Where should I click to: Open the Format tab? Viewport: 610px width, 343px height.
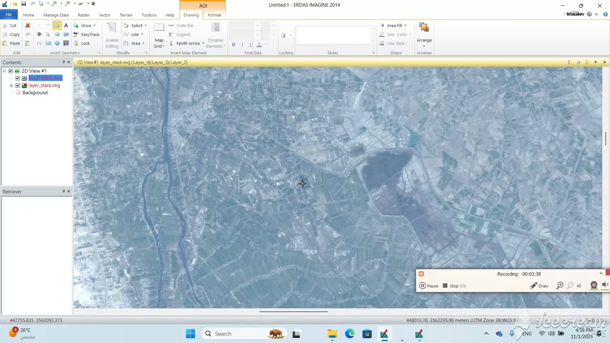(x=214, y=15)
